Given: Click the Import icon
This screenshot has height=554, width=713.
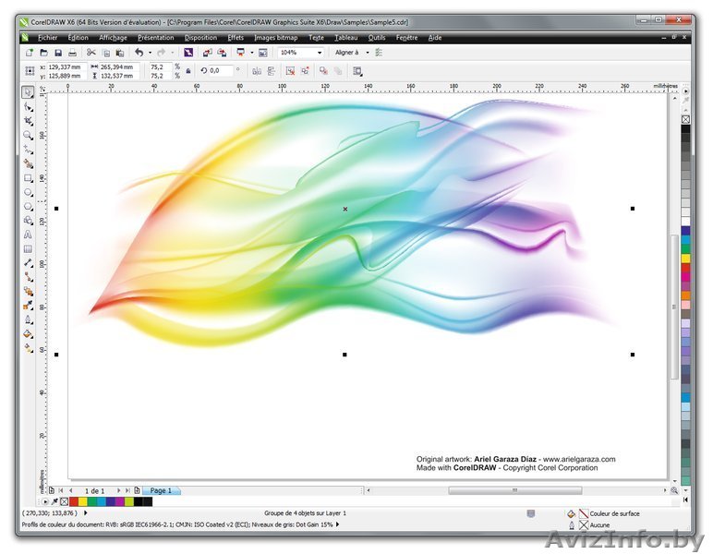Looking at the screenshot, I should (208, 53).
